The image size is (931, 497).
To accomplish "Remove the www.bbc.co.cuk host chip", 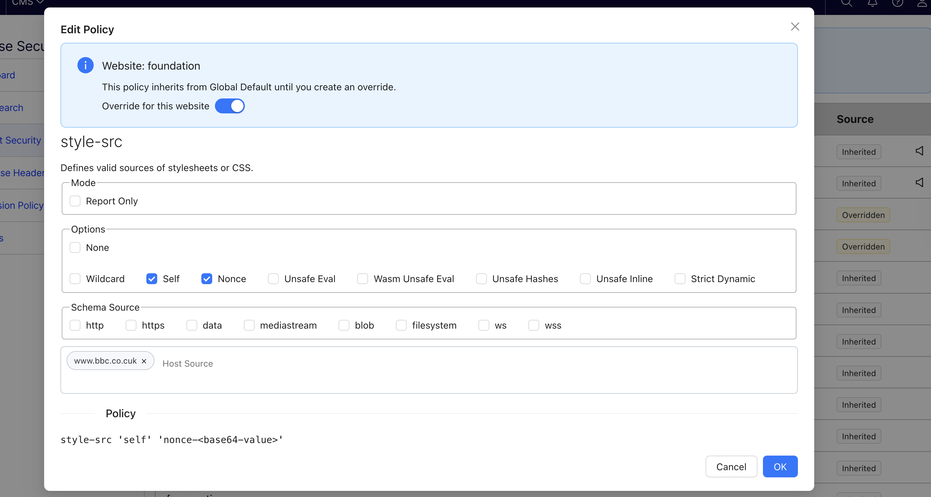I will 144,361.
